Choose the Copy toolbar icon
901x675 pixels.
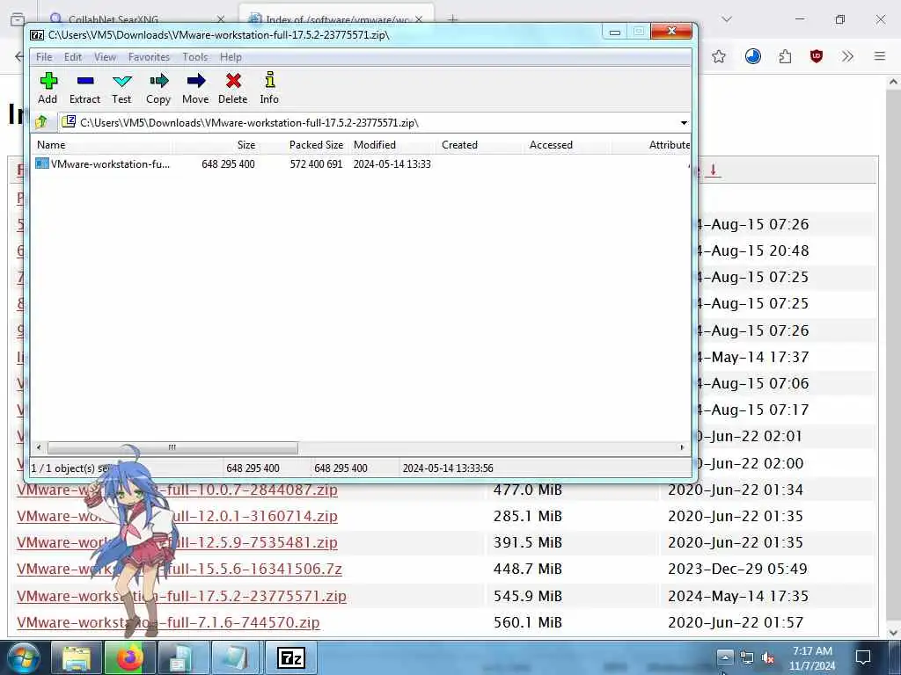(158, 88)
